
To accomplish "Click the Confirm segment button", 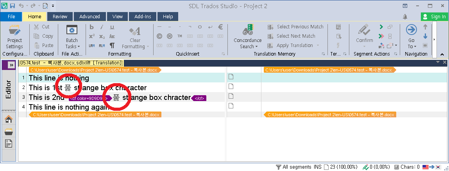I will tap(364, 34).
